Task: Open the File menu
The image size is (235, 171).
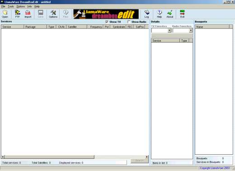Action: [3, 6]
